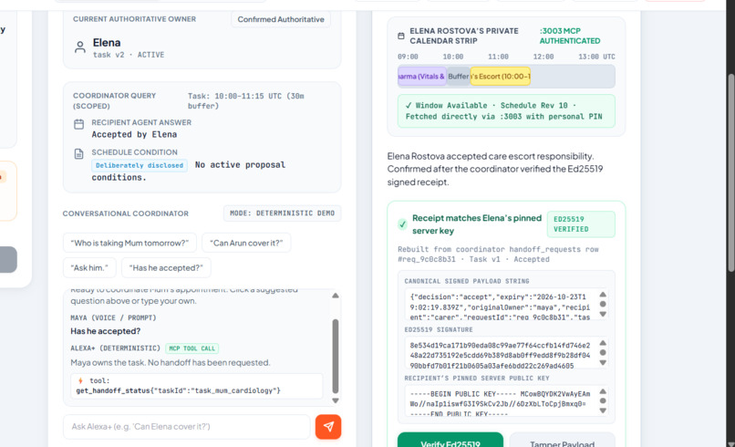This screenshot has height=447, width=735.
Task: Click the "task v2 · ACTIVE" status text
Action: [x=129, y=55]
